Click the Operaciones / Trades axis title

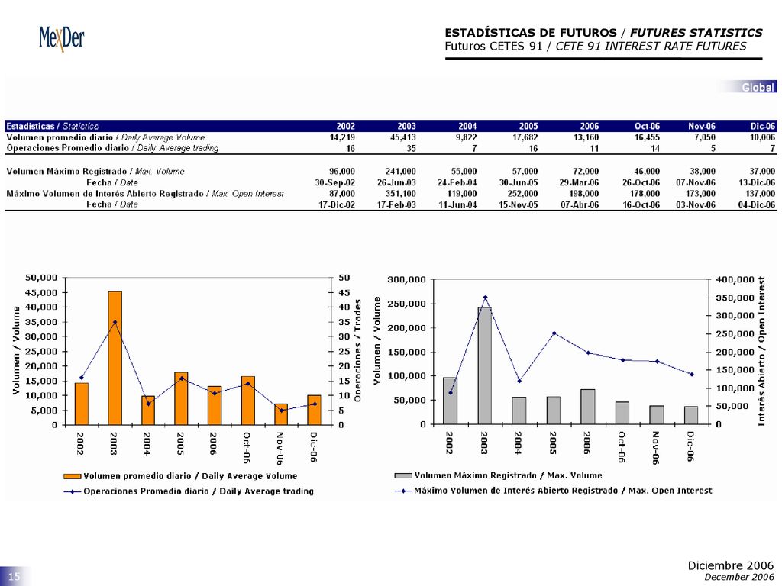coord(357,350)
